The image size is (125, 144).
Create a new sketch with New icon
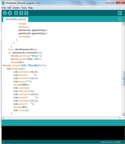pos(16,13)
